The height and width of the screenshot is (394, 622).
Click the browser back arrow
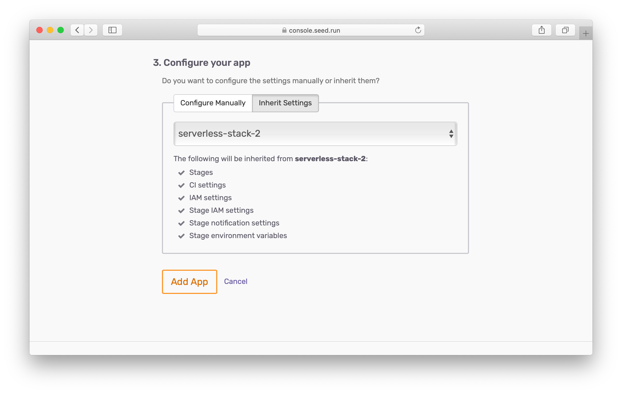pyautogui.click(x=77, y=30)
